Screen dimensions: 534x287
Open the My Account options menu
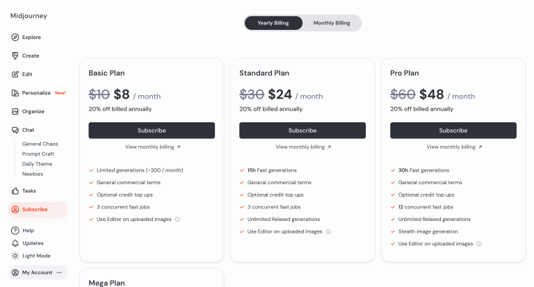(x=59, y=272)
